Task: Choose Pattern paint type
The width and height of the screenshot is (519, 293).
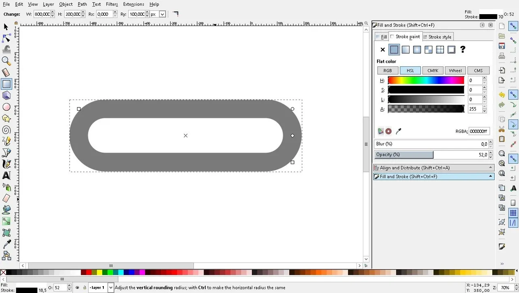Action: click(428, 50)
